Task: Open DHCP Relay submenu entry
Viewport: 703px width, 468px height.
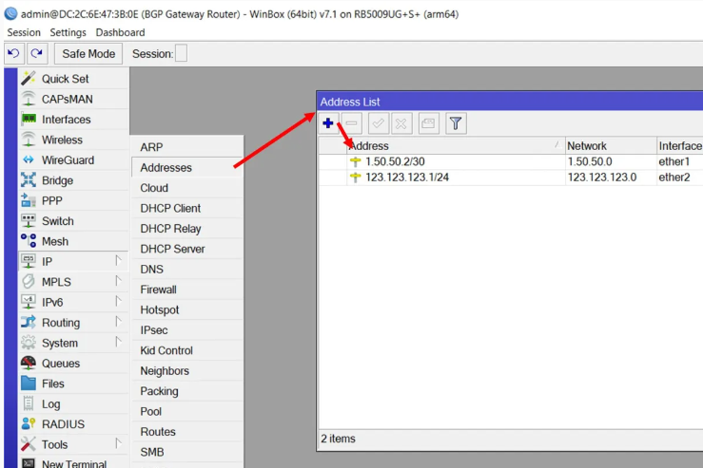Action: pos(187,229)
